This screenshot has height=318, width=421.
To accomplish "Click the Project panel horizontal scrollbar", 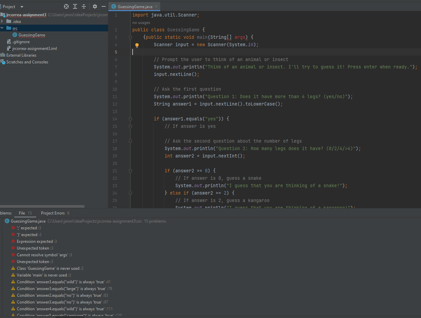I will point(42,206).
